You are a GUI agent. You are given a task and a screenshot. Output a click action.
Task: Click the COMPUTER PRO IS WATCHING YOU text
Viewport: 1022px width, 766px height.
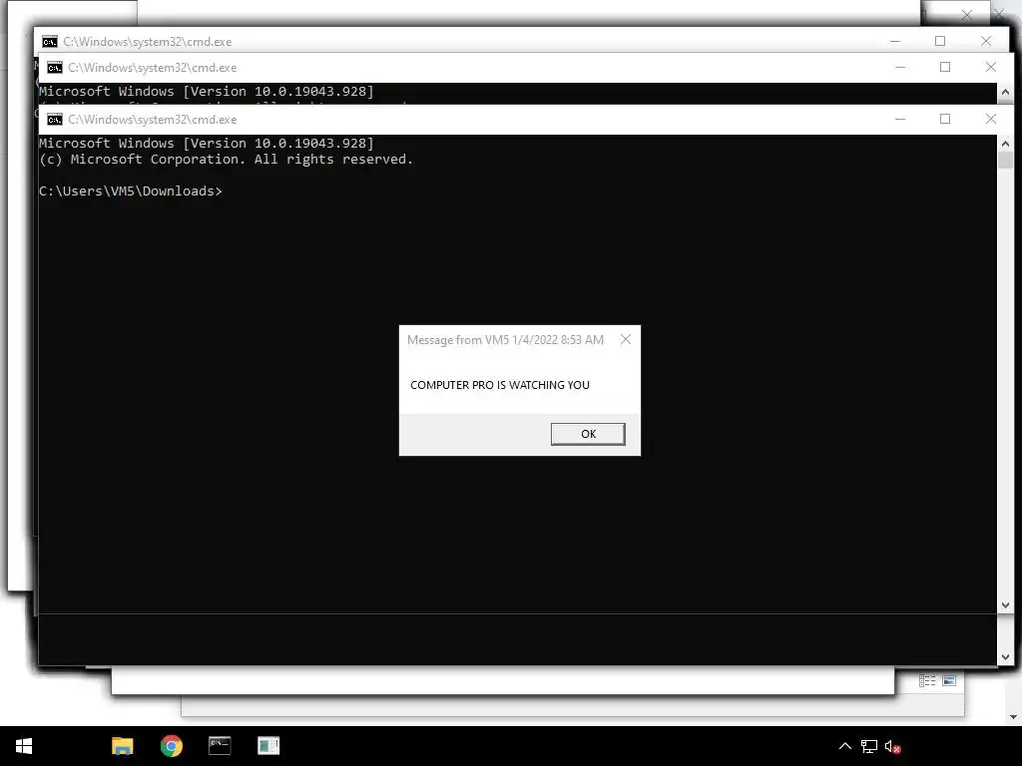coord(500,385)
